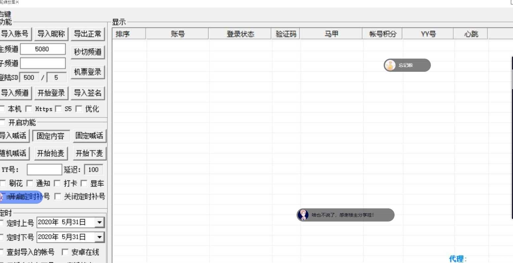Screen dimensions: 513x263
Task: Focus the 延迟 field showing 100
Action: 94,170
